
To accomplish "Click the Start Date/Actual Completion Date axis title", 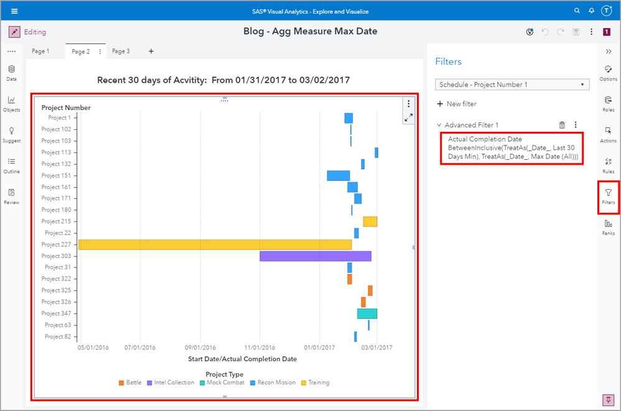I will 243,359.
